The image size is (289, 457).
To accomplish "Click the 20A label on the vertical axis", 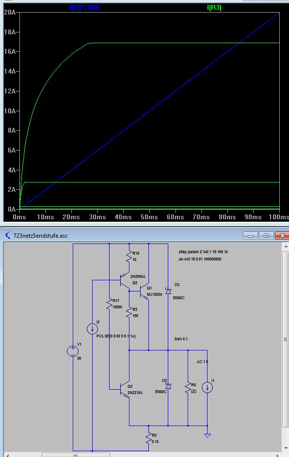I will click(10, 12).
